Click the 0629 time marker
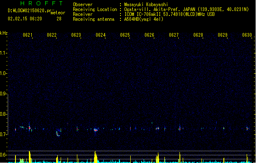Viewport: 256px width, 163px height. click(x=223, y=35)
